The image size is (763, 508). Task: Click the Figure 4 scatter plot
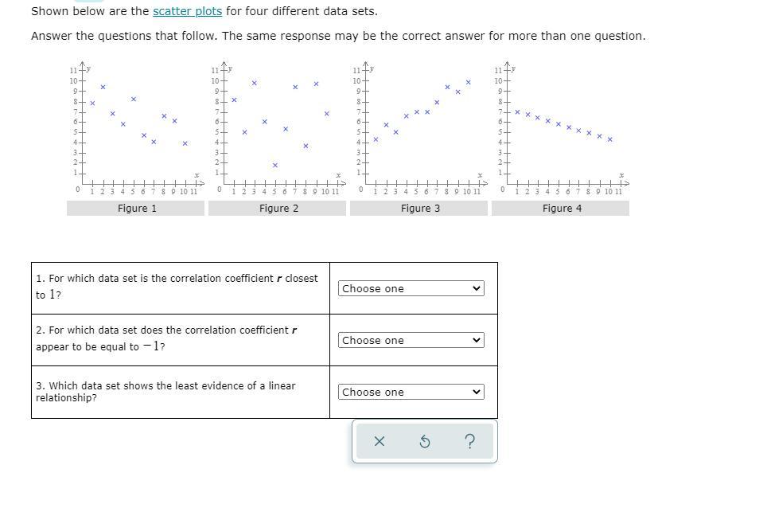pos(560,127)
